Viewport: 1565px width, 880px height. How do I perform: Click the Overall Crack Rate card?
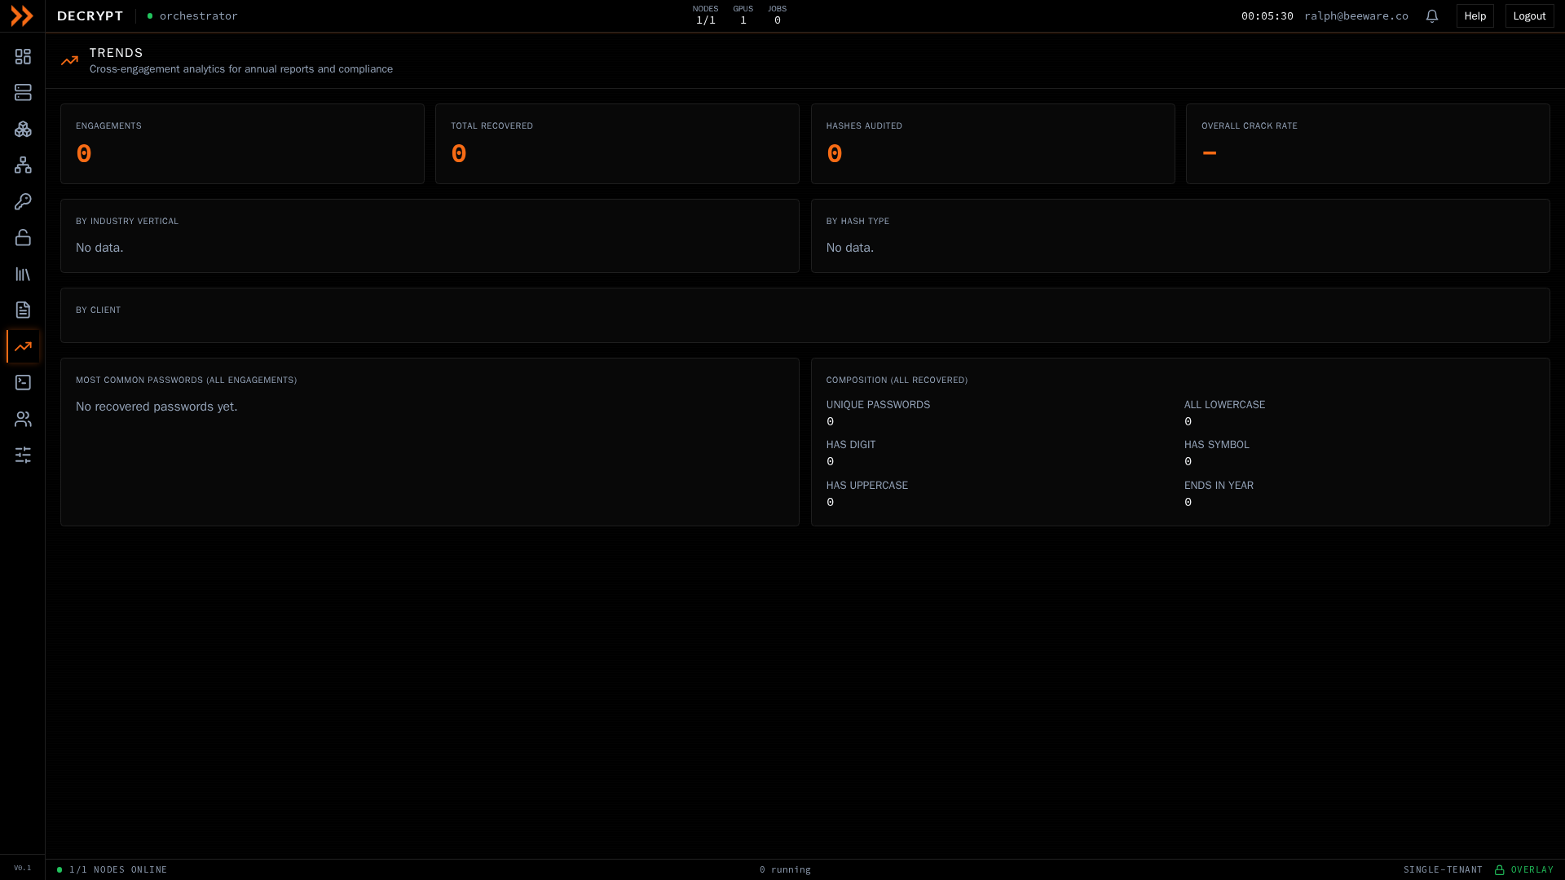click(x=1368, y=143)
